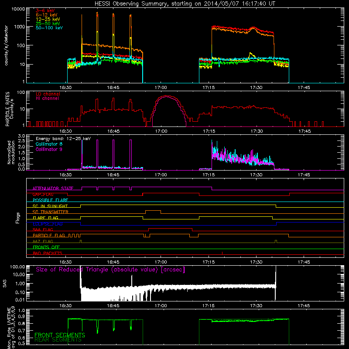Click the Energy band: 12-25 keV label
Viewport: 349px width, 349px height.
(x=63, y=139)
